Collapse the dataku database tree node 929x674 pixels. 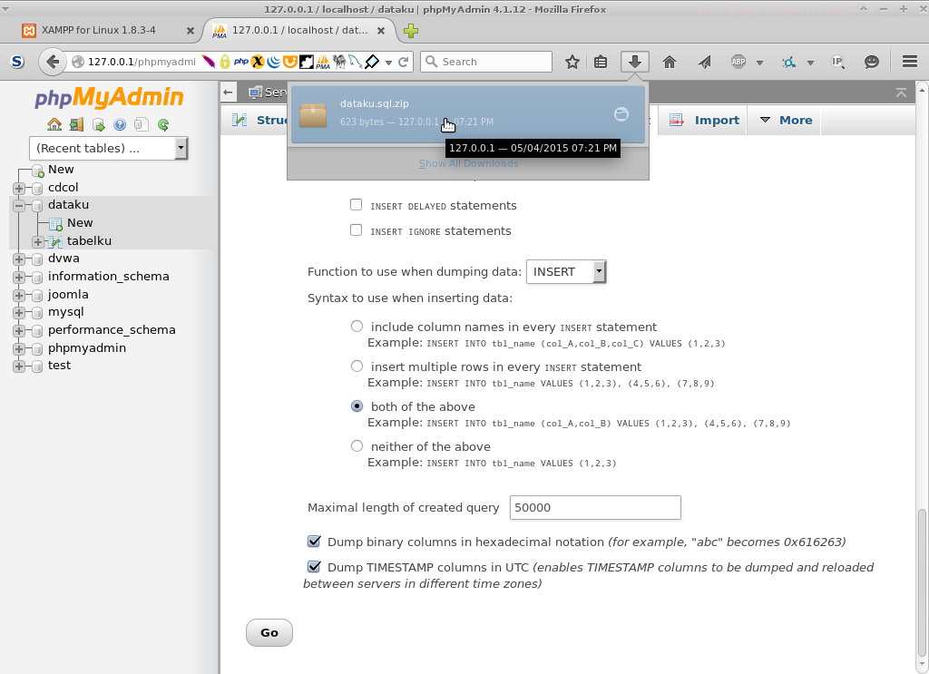[x=20, y=204]
